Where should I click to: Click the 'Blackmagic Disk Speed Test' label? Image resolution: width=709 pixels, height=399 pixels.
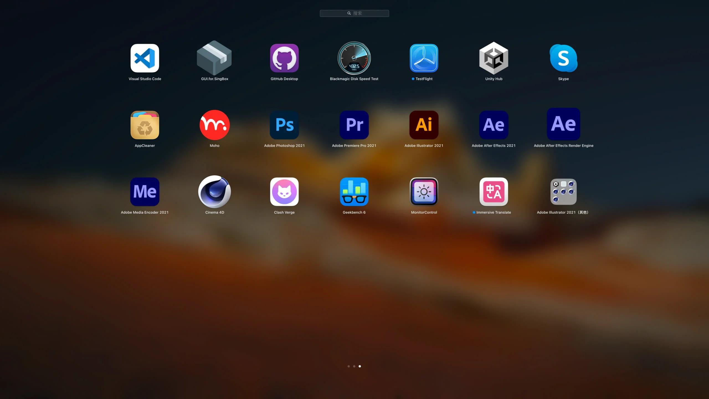(x=354, y=79)
